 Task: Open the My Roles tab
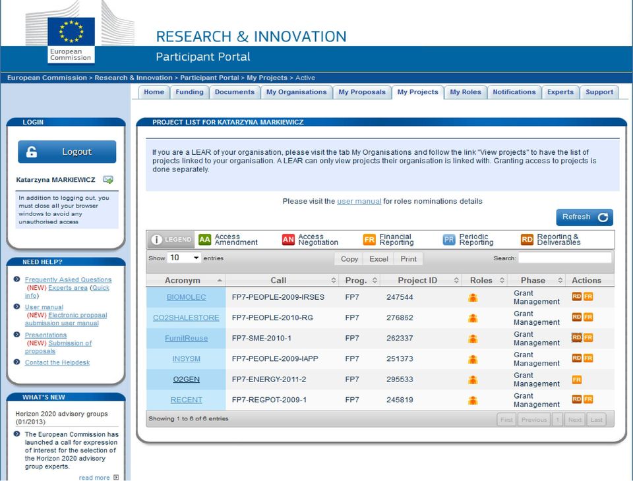[466, 92]
